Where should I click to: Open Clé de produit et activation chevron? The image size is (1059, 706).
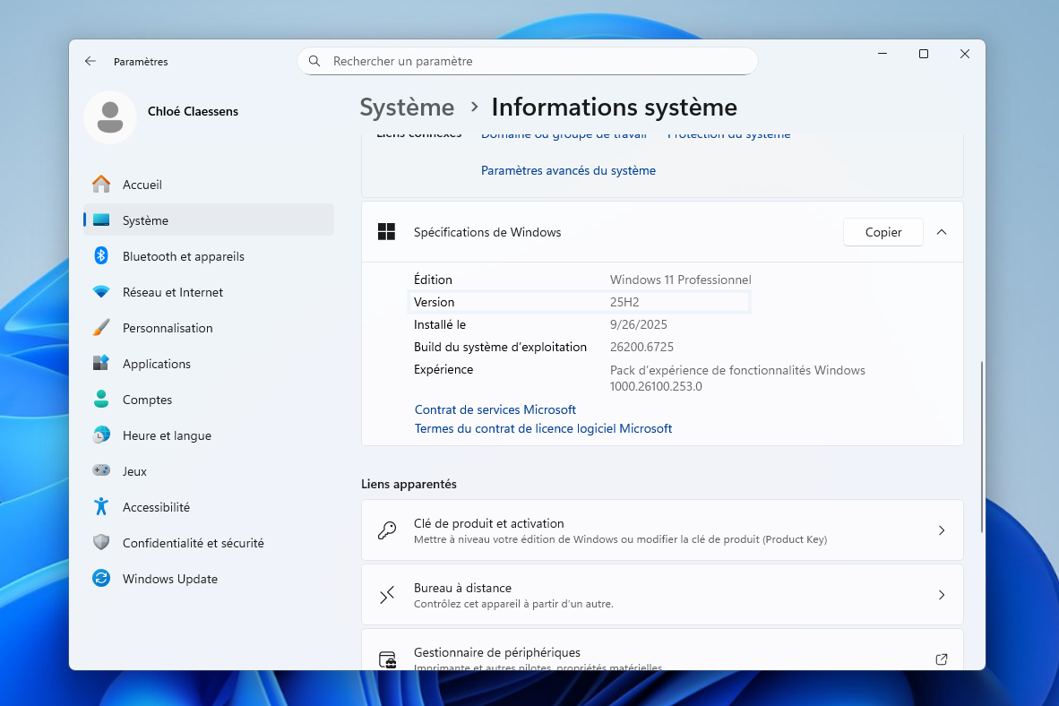click(941, 530)
